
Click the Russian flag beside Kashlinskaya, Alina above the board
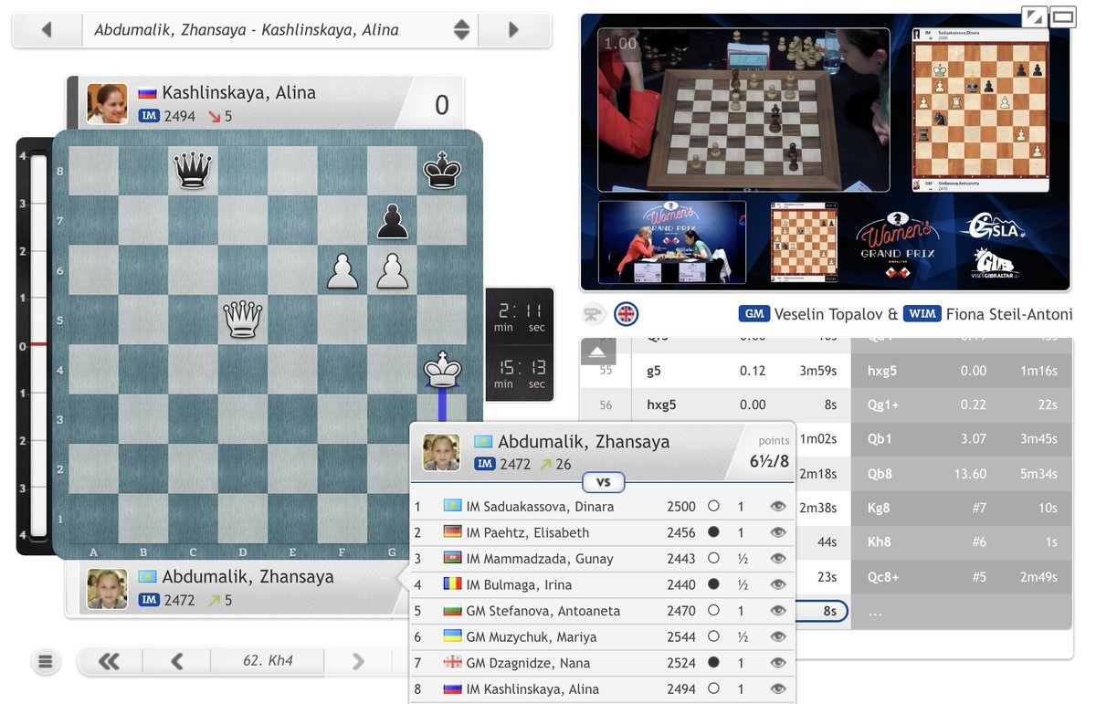147,92
